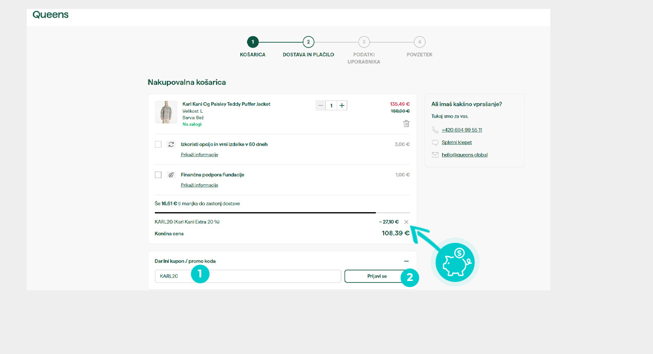The width and height of the screenshot is (653, 354).
Task: Select step 1 Košarica in checkout progress
Action: tap(253, 42)
